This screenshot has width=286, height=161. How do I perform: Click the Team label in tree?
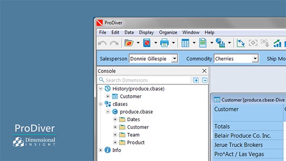pyautogui.click(x=133, y=135)
